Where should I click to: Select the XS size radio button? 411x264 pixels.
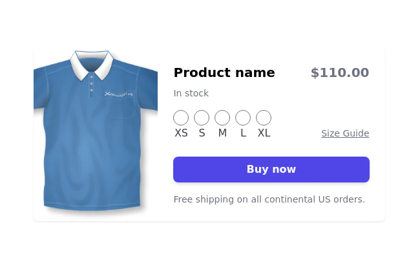[181, 118]
